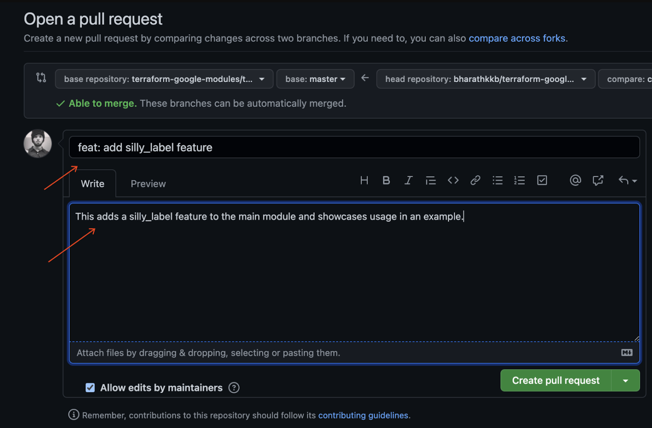
Task: Open the head repository dropdown
Action: click(x=485, y=79)
